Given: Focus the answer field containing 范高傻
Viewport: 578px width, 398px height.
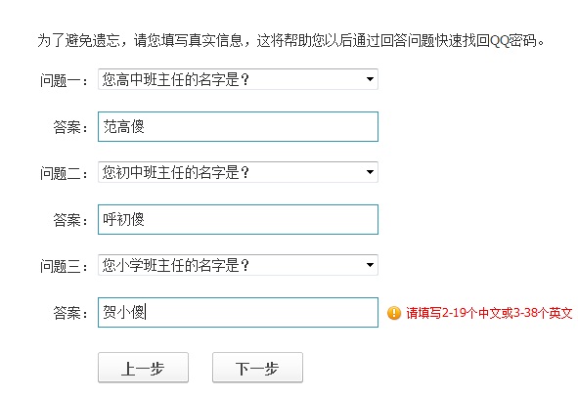Looking at the screenshot, I should click(238, 126).
